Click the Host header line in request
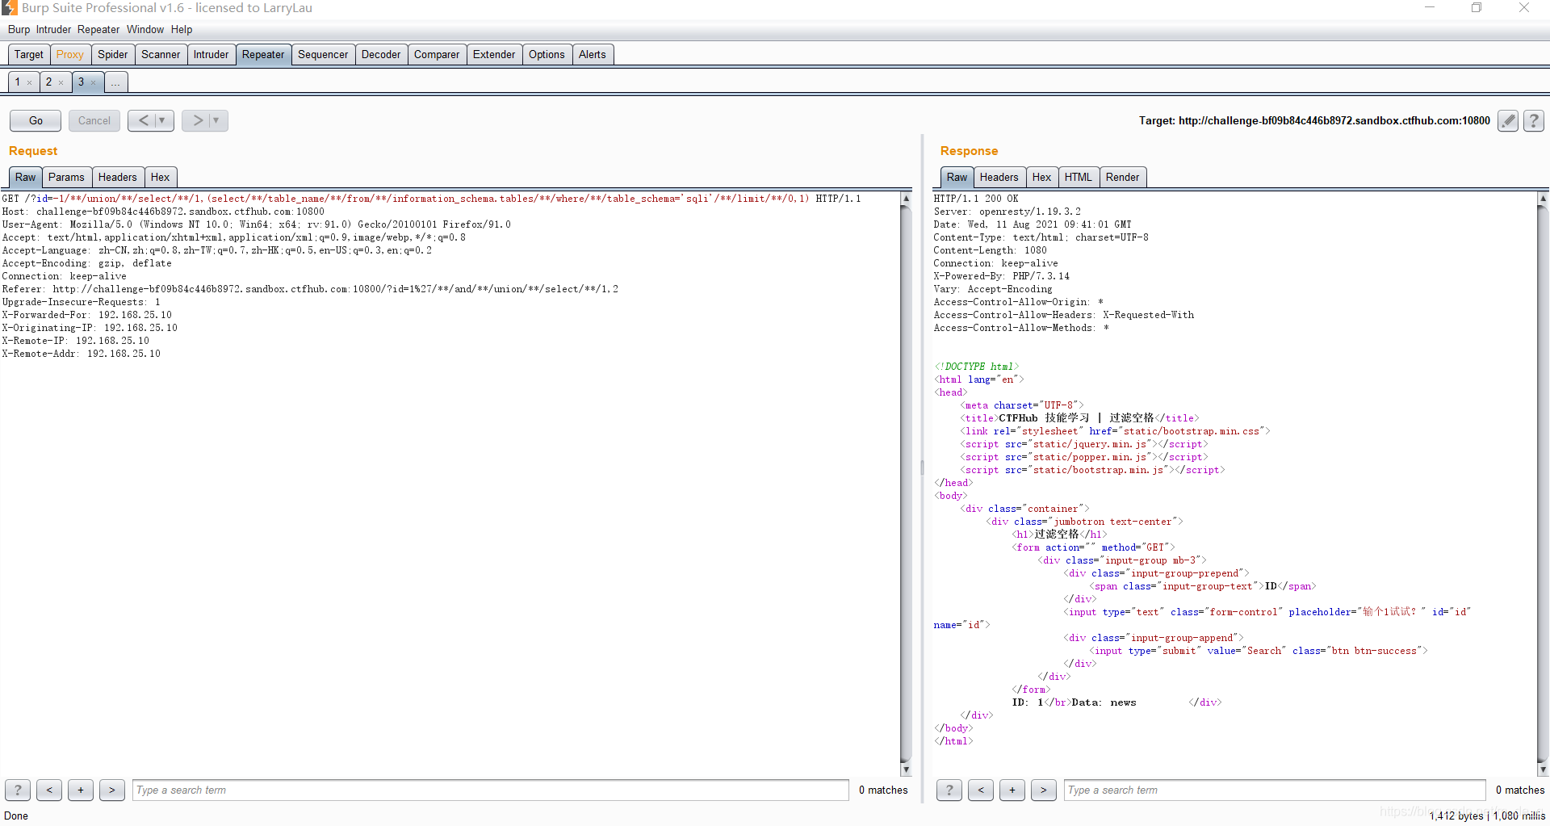 click(163, 212)
